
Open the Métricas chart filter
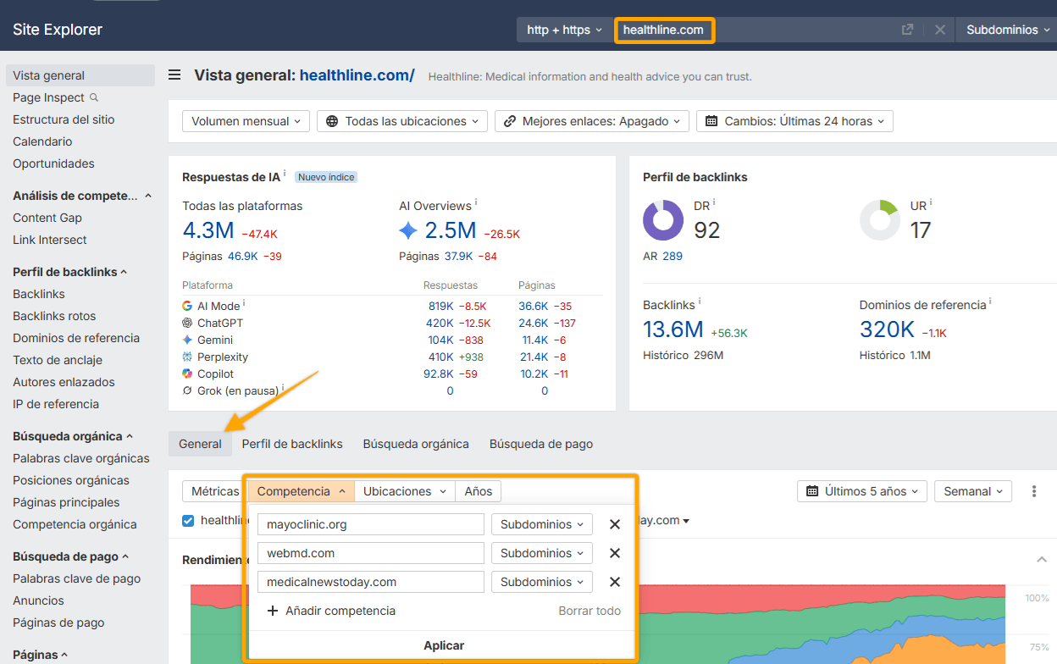pyautogui.click(x=215, y=491)
